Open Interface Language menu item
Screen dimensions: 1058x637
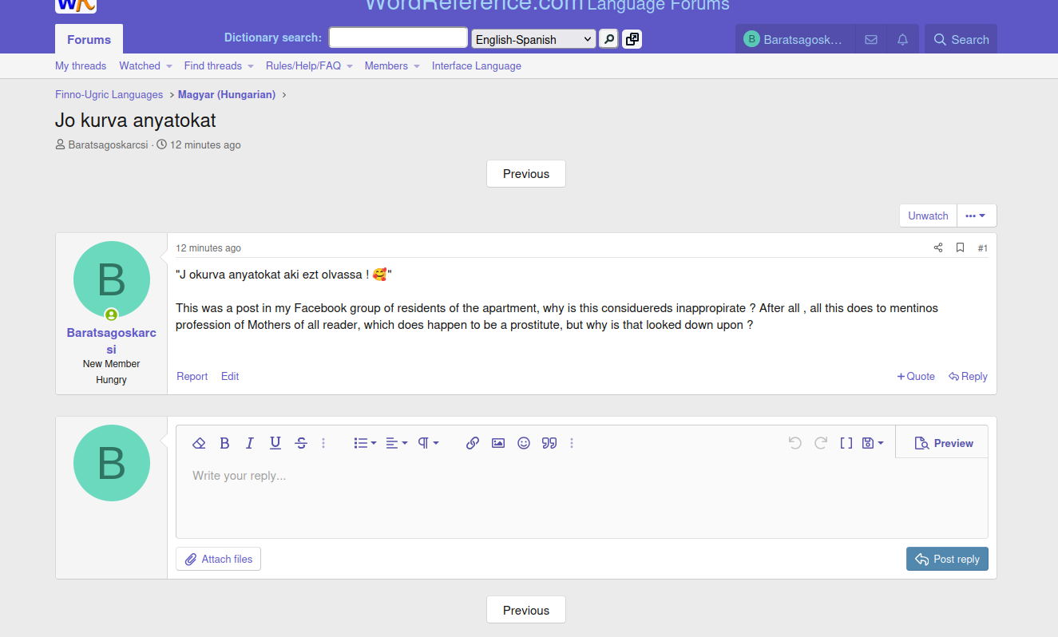tap(477, 66)
